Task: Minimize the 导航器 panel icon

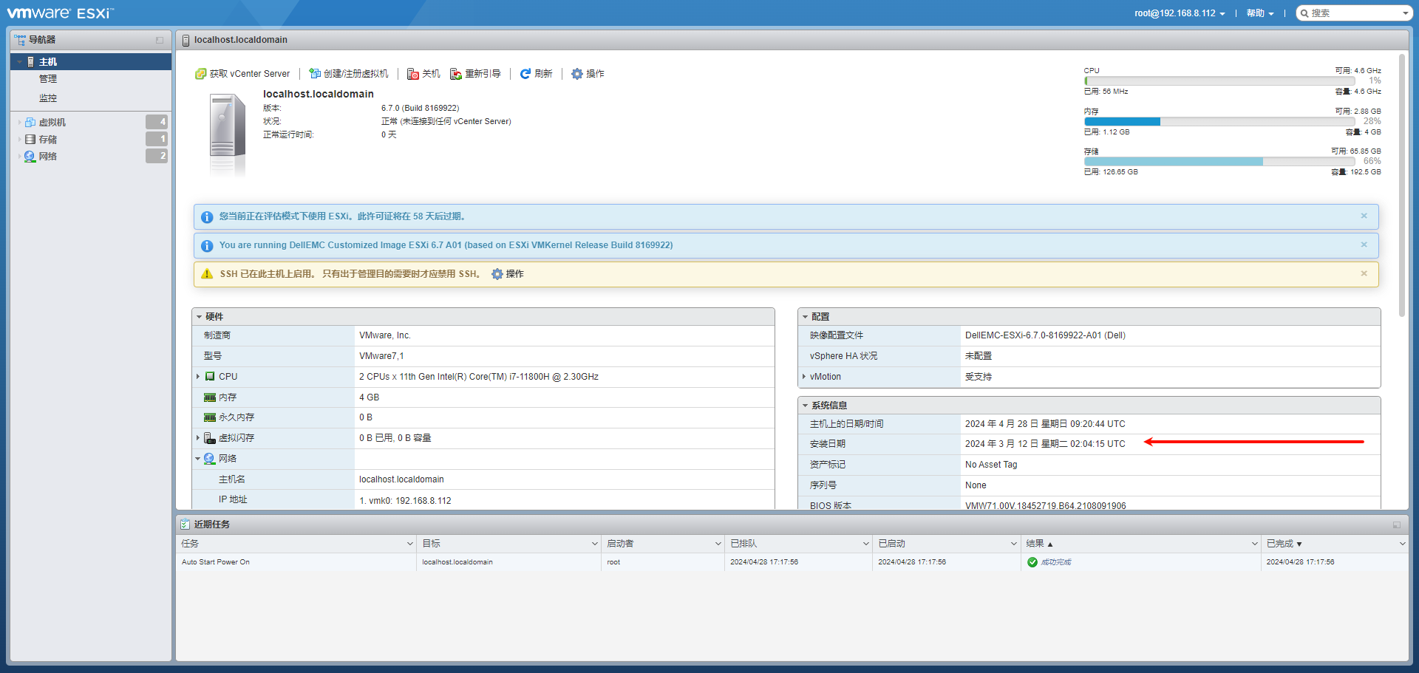Action: (160, 40)
